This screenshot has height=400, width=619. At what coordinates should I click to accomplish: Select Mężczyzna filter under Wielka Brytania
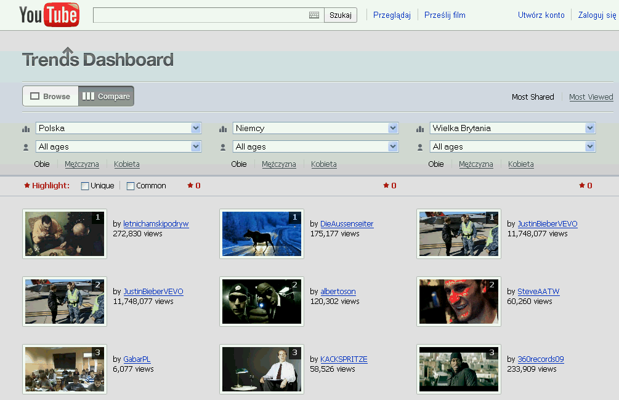(475, 164)
